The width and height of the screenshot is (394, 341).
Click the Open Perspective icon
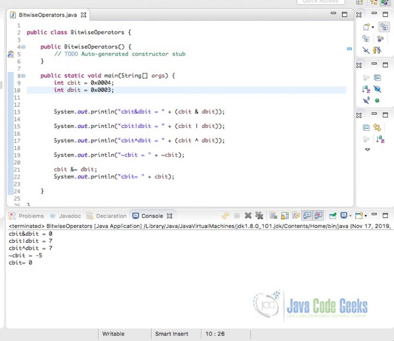pyautogui.click(x=360, y=2)
